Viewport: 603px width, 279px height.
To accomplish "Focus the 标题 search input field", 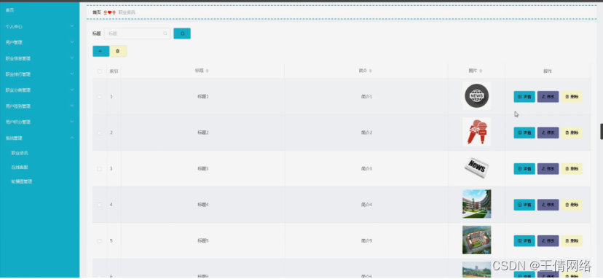I will (138, 34).
